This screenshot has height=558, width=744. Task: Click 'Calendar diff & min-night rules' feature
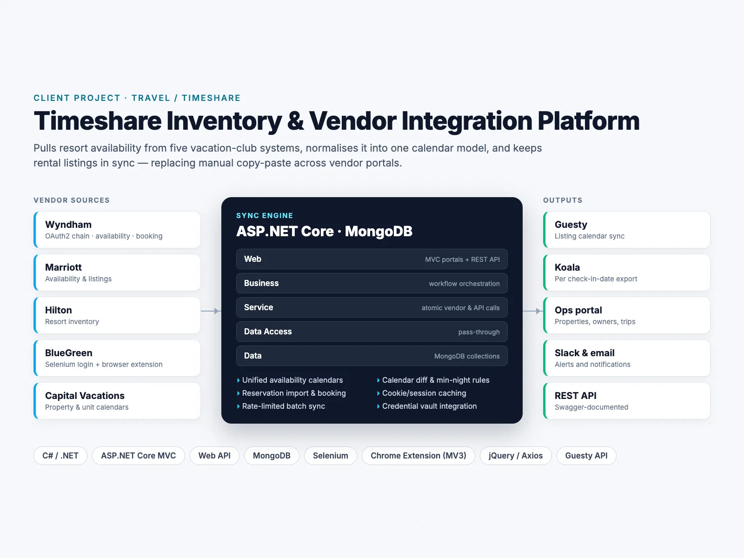pos(433,380)
